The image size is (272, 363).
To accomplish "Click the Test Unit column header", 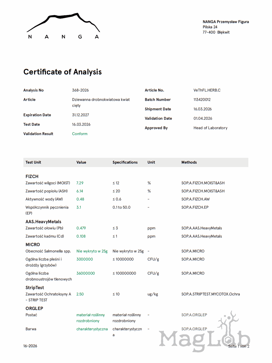I will tap(33, 162).
